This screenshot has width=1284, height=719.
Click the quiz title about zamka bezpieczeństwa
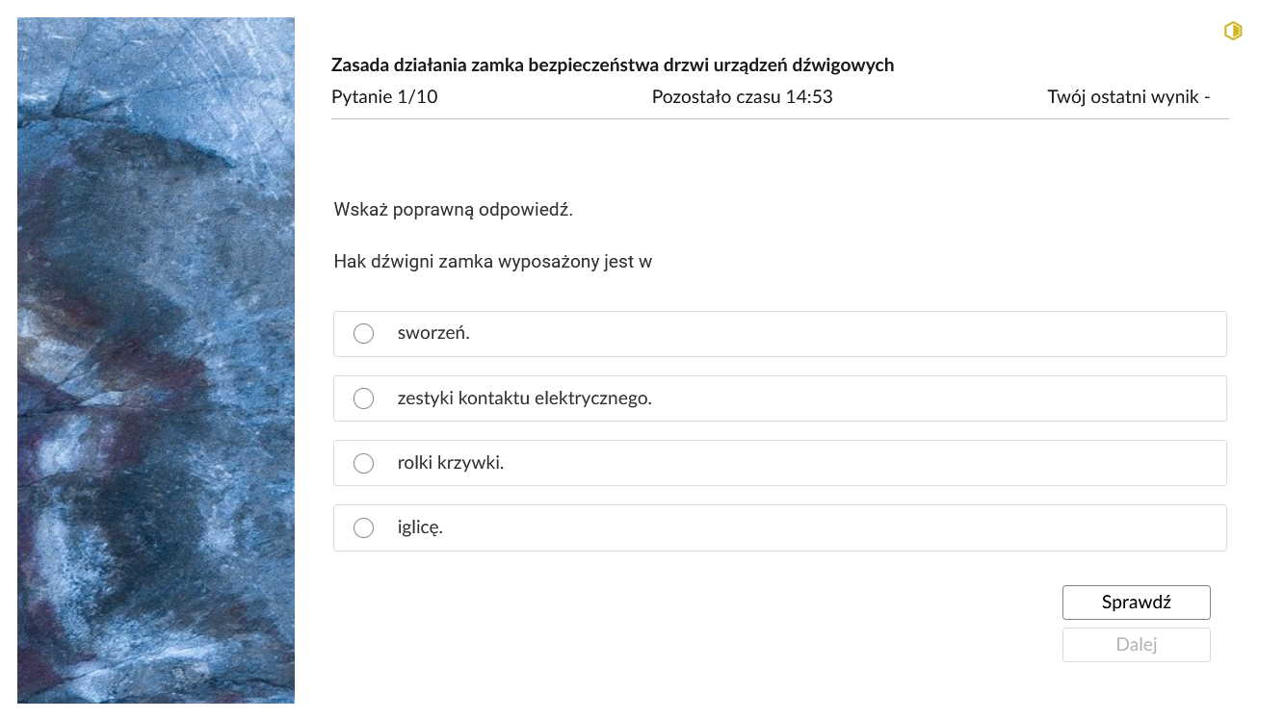tap(613, 64)
